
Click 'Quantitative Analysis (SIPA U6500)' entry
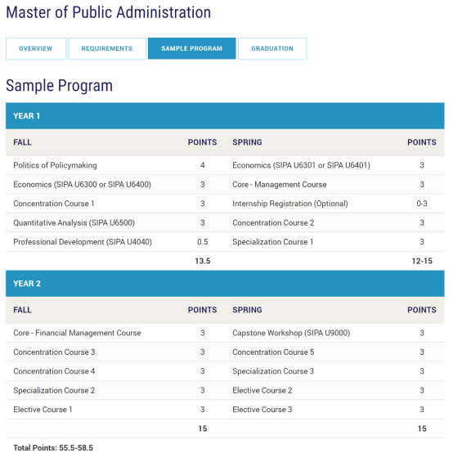(x=74, y=222)
